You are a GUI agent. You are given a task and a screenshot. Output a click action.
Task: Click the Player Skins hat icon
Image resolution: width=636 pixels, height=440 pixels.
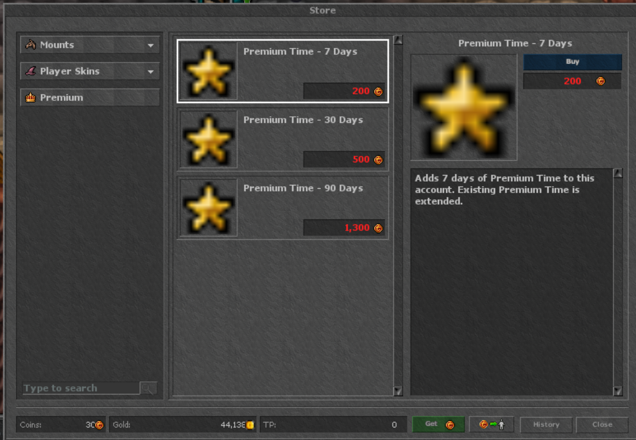[x=30, y=71]
